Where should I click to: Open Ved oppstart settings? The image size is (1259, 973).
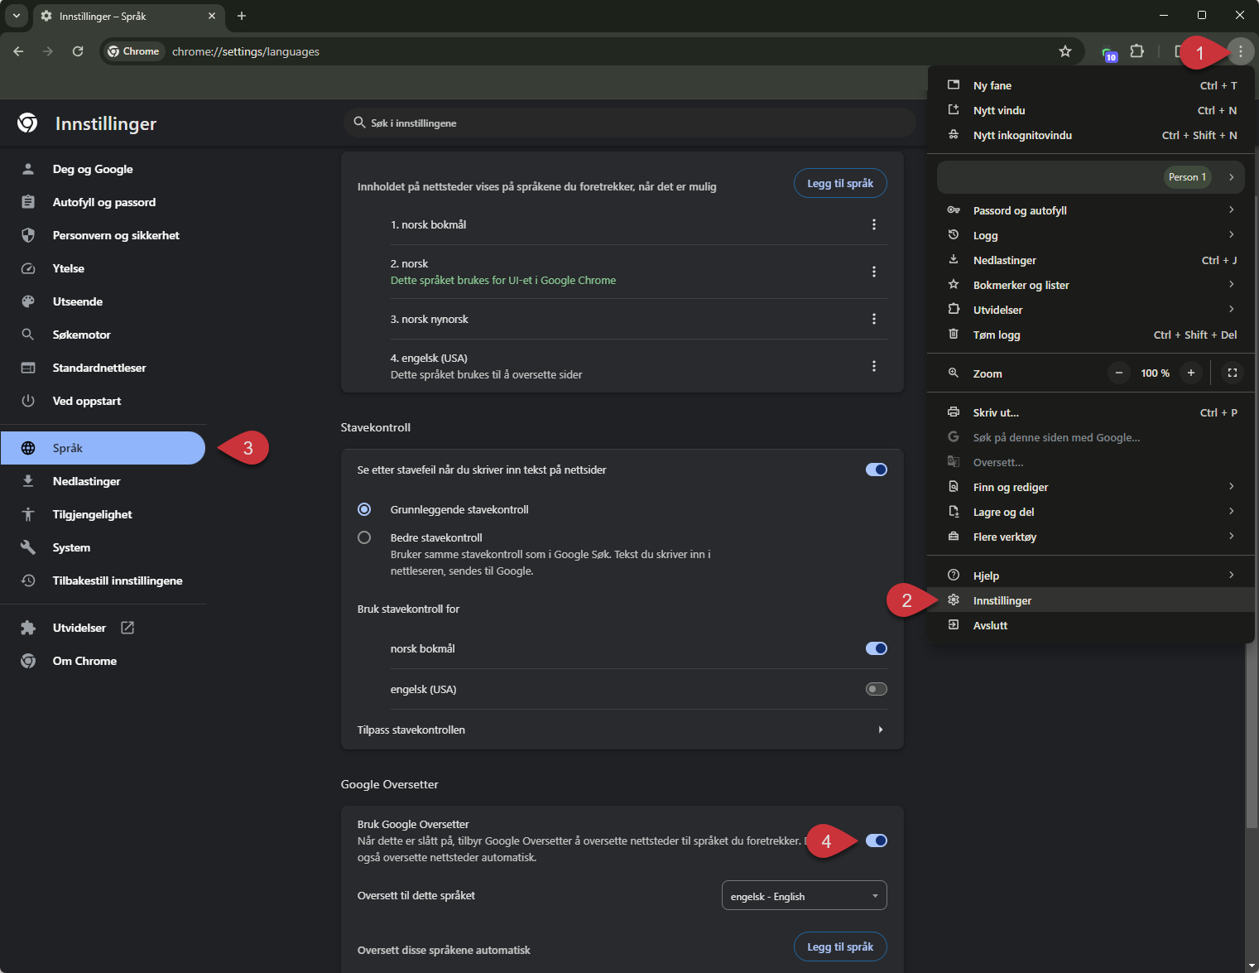(x=103, y=401)
